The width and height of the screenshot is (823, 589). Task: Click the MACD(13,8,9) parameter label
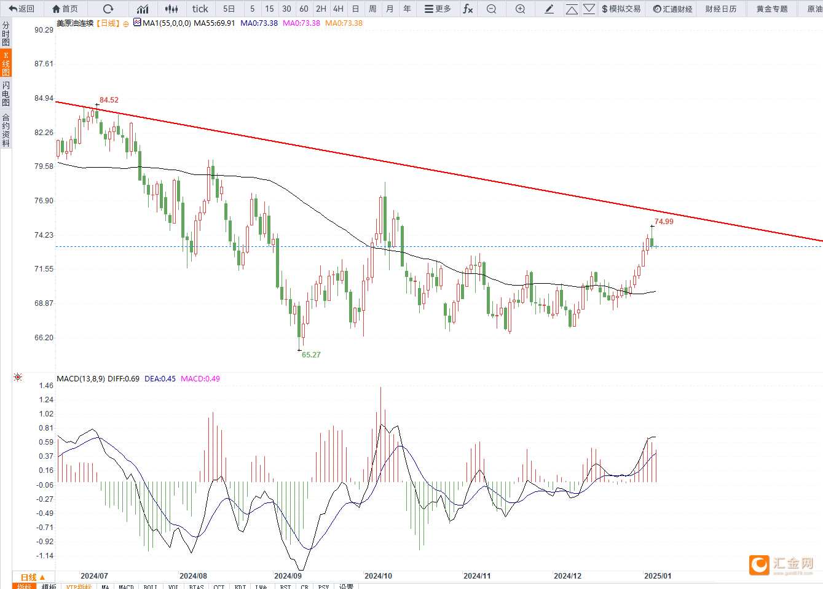(81, 379)
